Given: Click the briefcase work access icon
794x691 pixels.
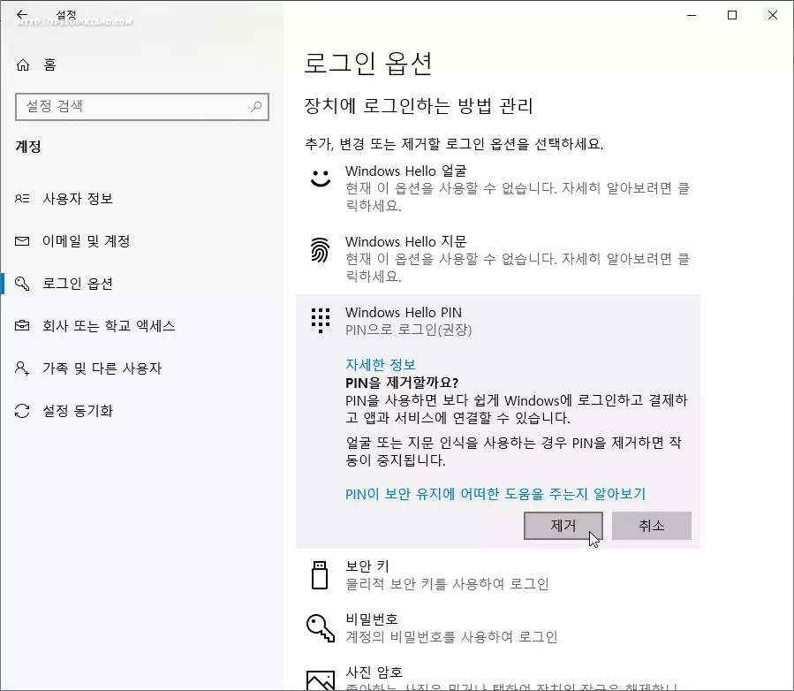Looking at the screenshot, I should point(22,326).
